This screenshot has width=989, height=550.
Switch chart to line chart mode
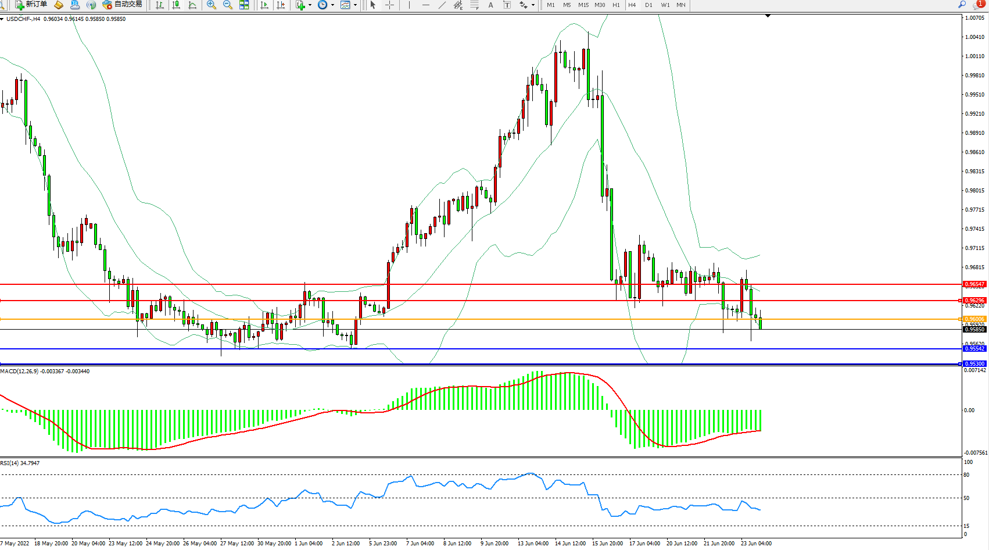pos(192,5)
